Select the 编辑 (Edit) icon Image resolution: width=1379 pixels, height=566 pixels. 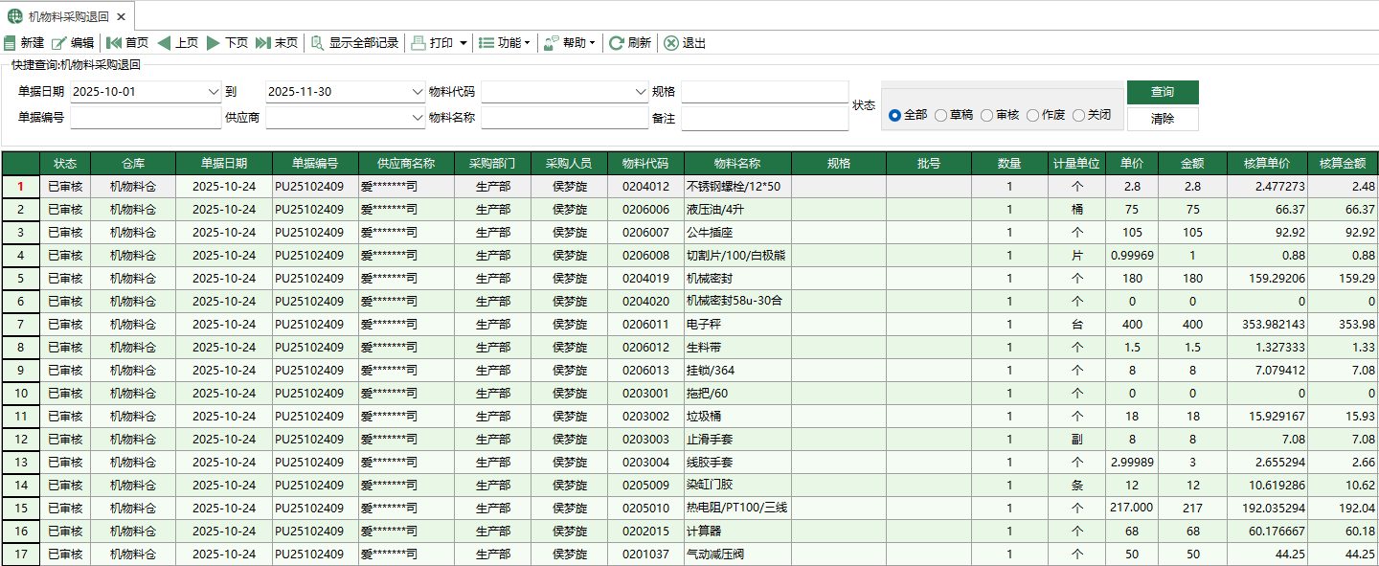tap(59, 42)
